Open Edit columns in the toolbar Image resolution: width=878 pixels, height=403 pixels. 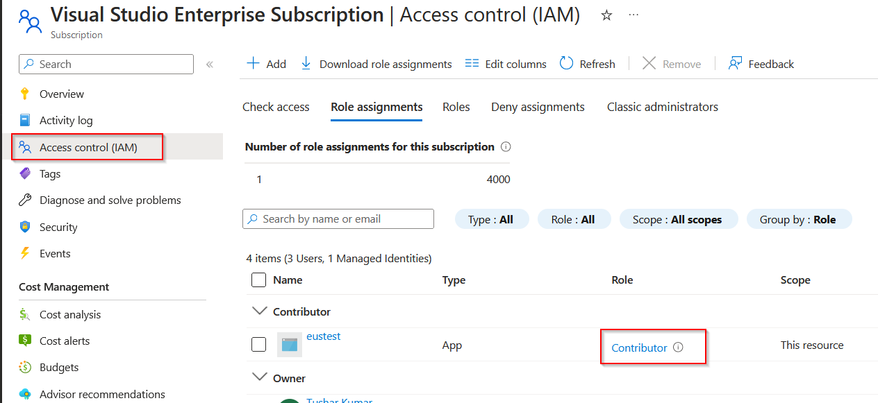(506, 64)
